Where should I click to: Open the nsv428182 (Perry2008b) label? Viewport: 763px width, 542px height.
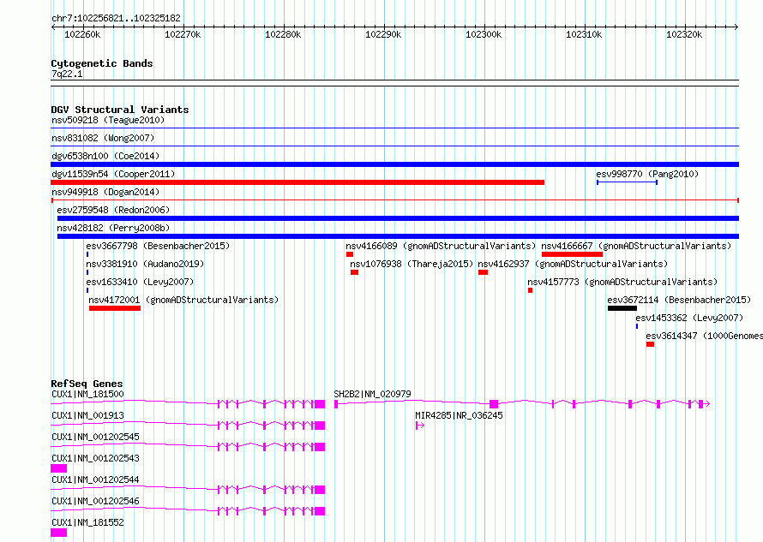tap(113, 228)
